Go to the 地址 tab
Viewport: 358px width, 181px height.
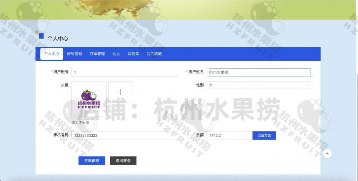pos(116,54)
